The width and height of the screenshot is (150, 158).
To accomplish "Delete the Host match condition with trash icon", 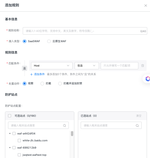I will click(x=143, y=66).
